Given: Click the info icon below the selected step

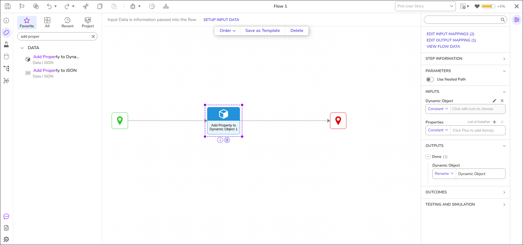Looking at the screenshot, I should (x=220, y=140).
